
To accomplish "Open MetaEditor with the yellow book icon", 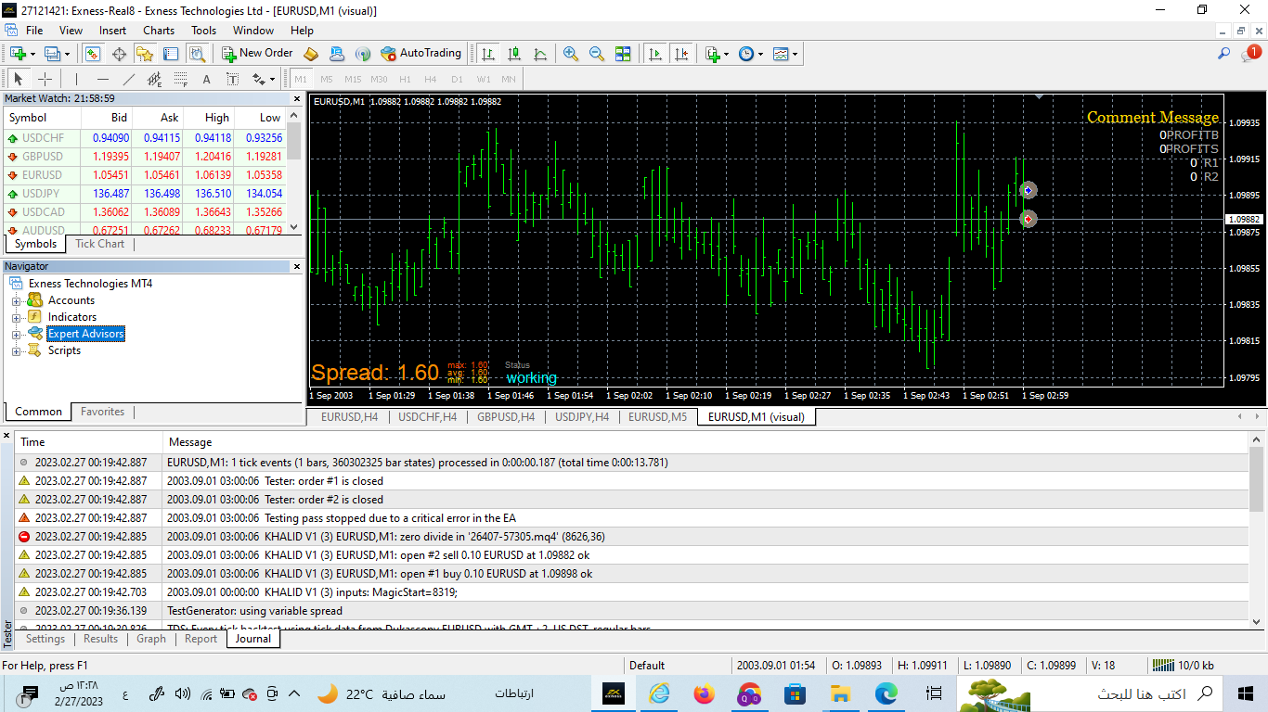I will pos(311,54).
